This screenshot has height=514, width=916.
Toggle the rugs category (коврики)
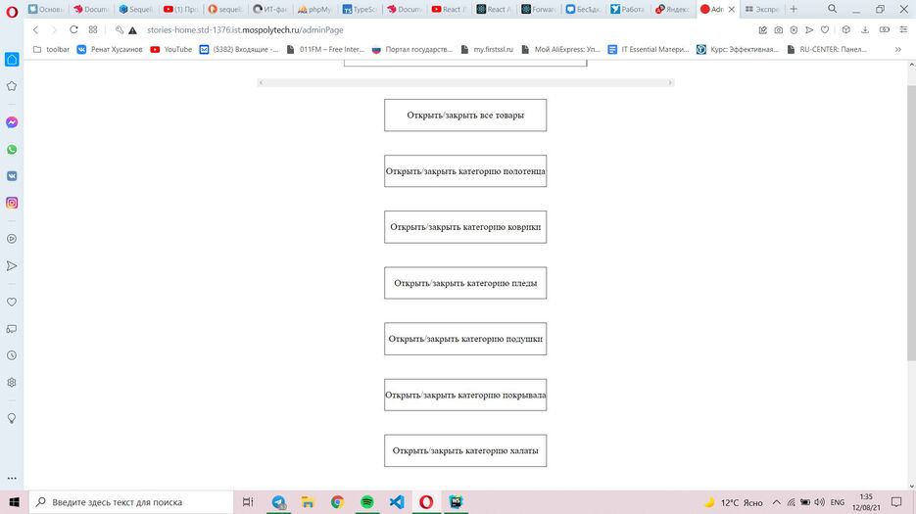[465, 226]
